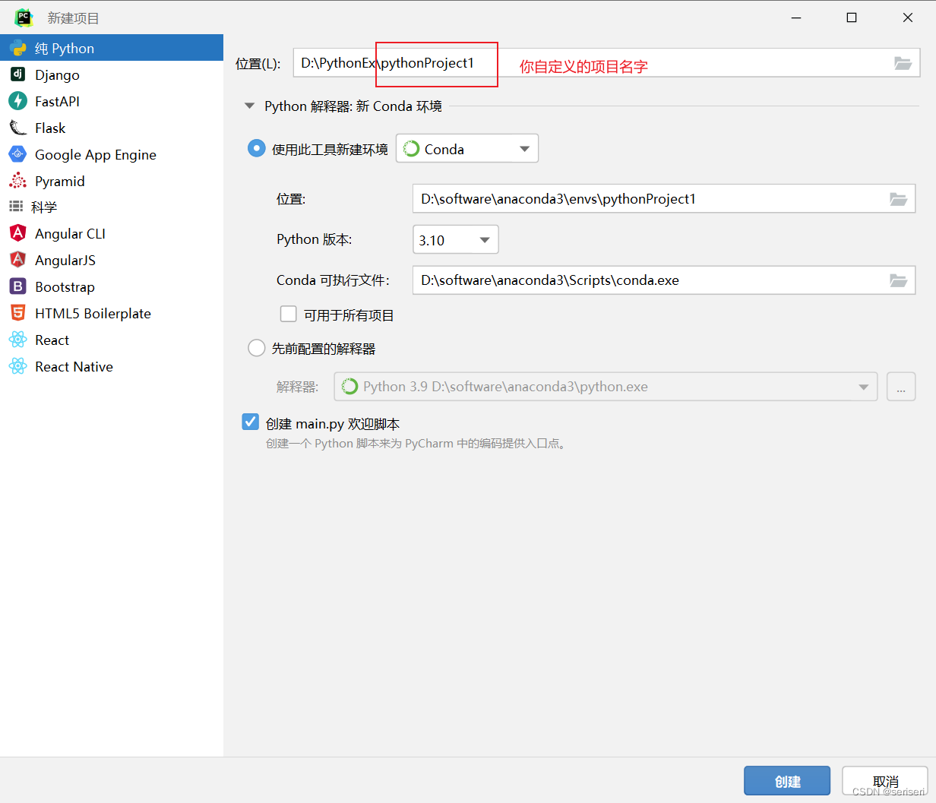This screenshot has height=803, width=936.
Task: Close the 新建项目 dialog
Action: point(908,17)
